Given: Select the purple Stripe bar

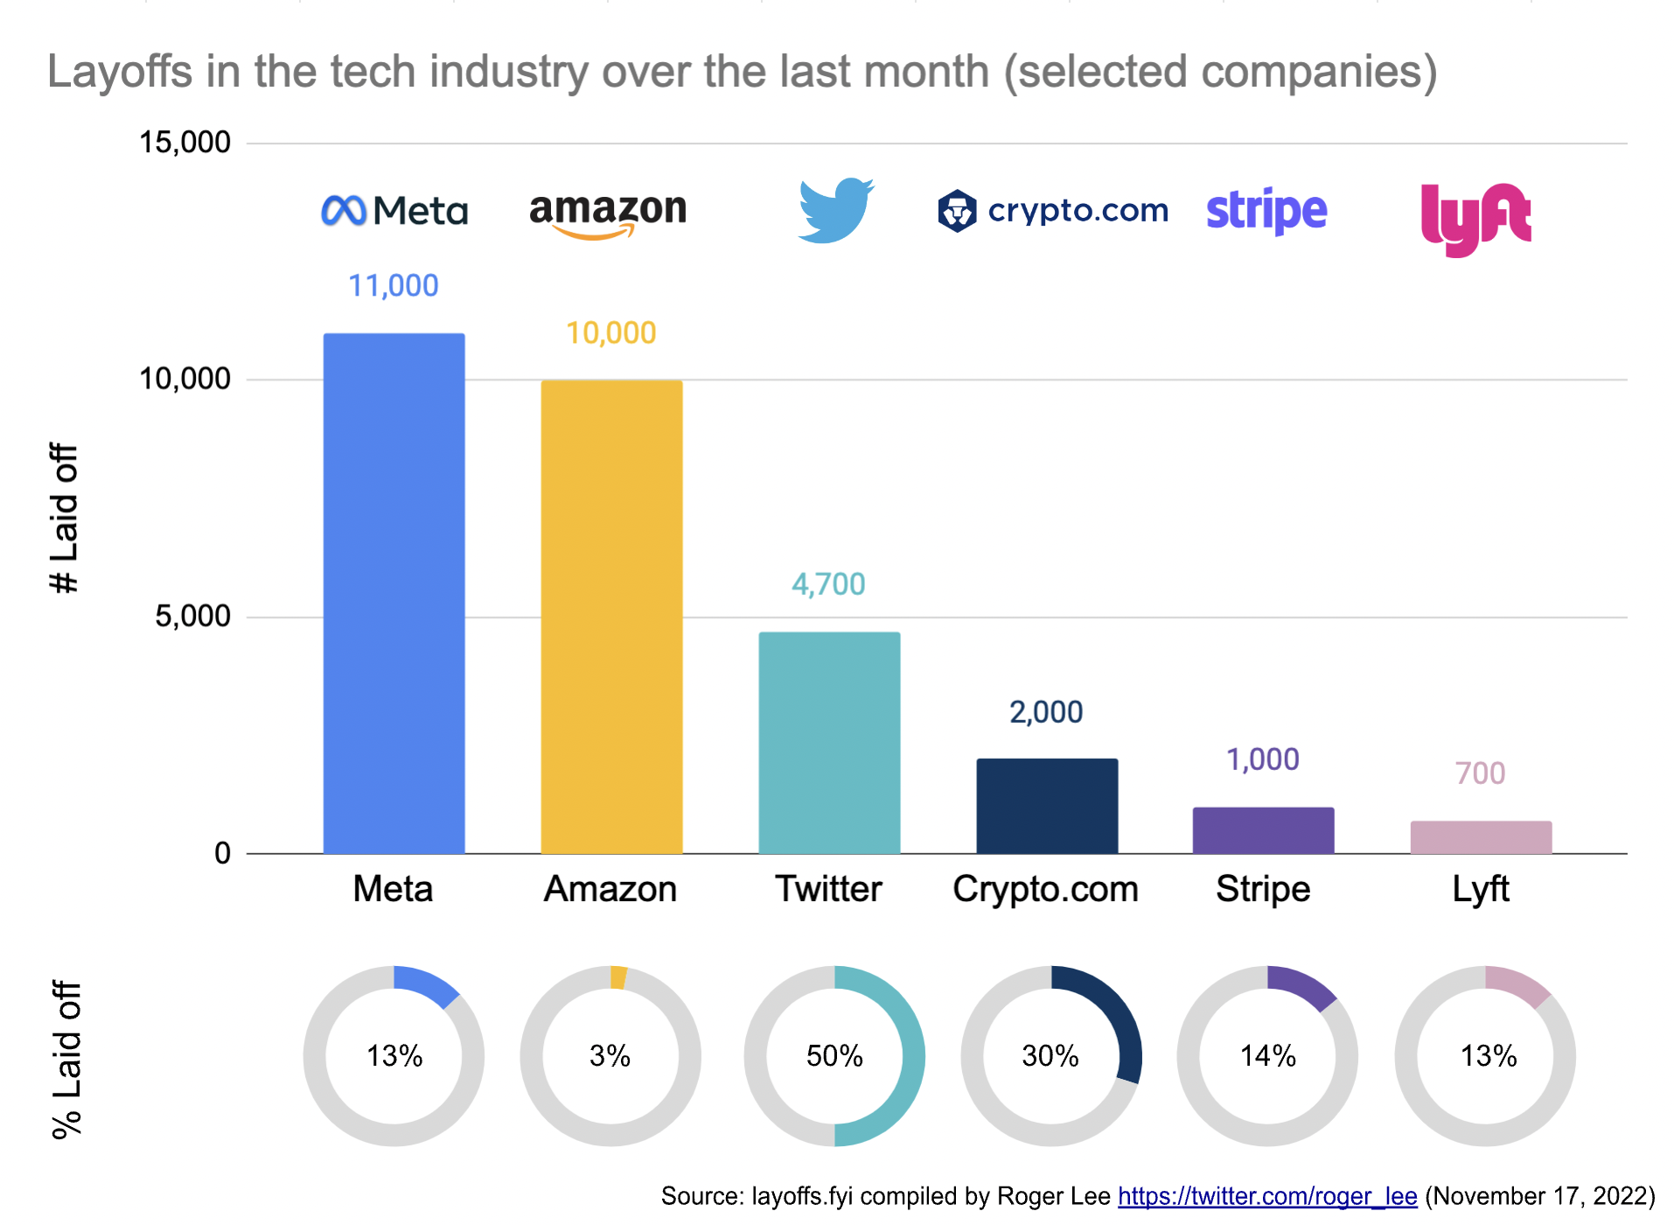Looking at the screenshot, I should click(x=1264, y=830).
